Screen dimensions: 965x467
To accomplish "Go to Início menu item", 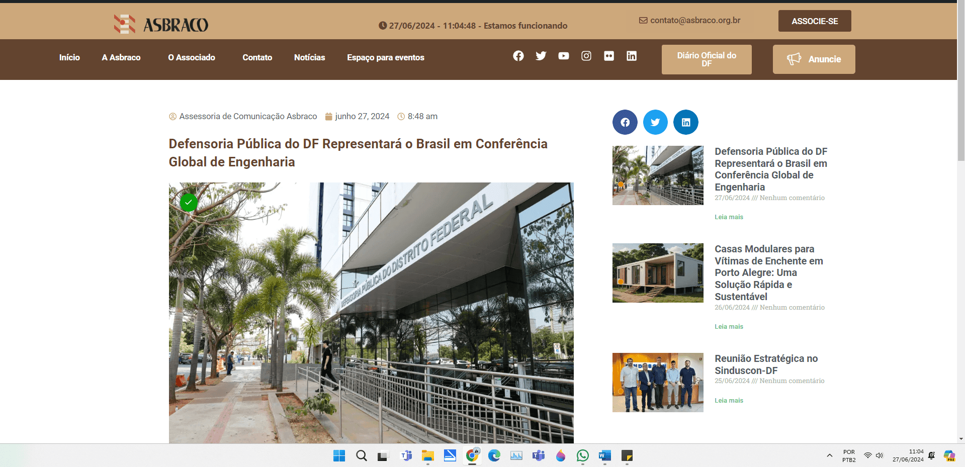I will click(x=69, y=57).
